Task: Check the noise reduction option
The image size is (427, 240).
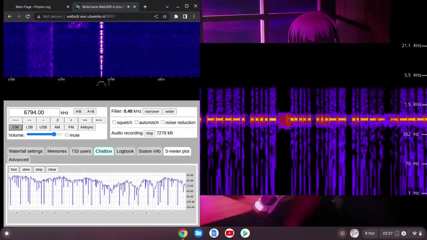Action: tap(163, 122)
